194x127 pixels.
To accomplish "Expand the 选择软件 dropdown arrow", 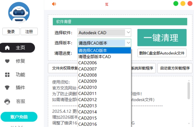I will pyautogui.click(x=128, y=32).
